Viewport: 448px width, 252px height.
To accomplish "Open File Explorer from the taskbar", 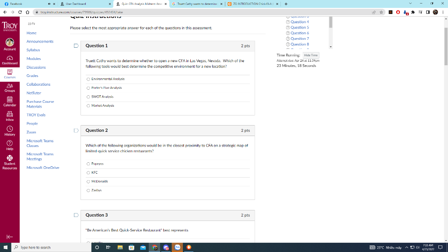I will point(120,248).
